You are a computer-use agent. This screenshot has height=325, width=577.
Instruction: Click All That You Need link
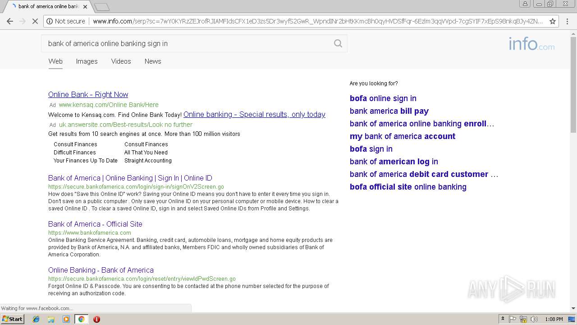coord(146,153)
